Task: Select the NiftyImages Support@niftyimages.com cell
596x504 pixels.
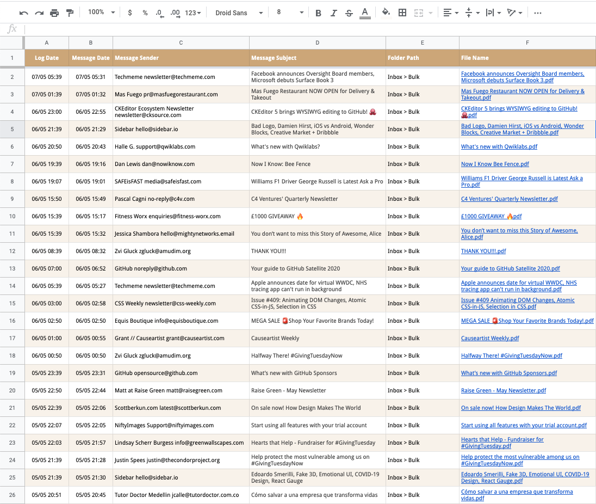Action: [x=181, y=426]
